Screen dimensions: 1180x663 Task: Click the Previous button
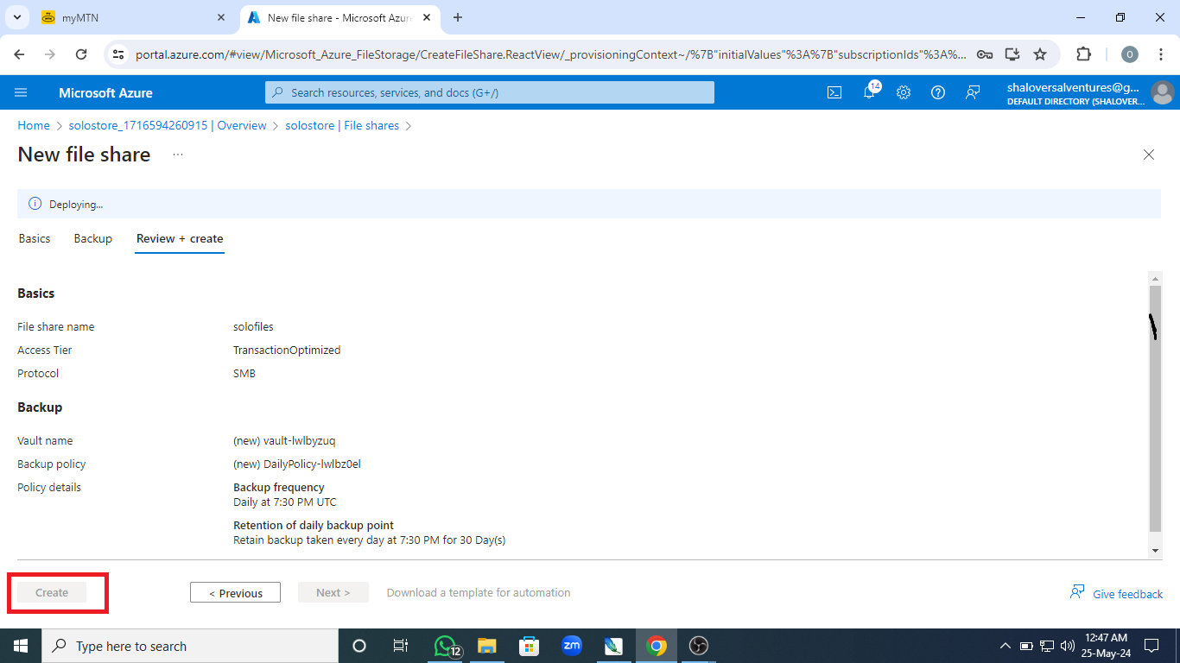click(235, 593)
